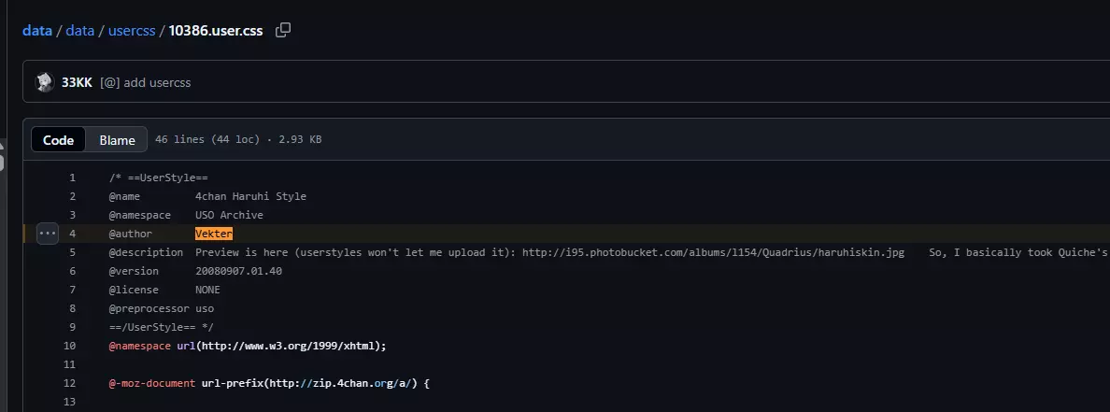Select line number 2
The height and width of the screenshot is (412, 1110).
pos(72,196)
